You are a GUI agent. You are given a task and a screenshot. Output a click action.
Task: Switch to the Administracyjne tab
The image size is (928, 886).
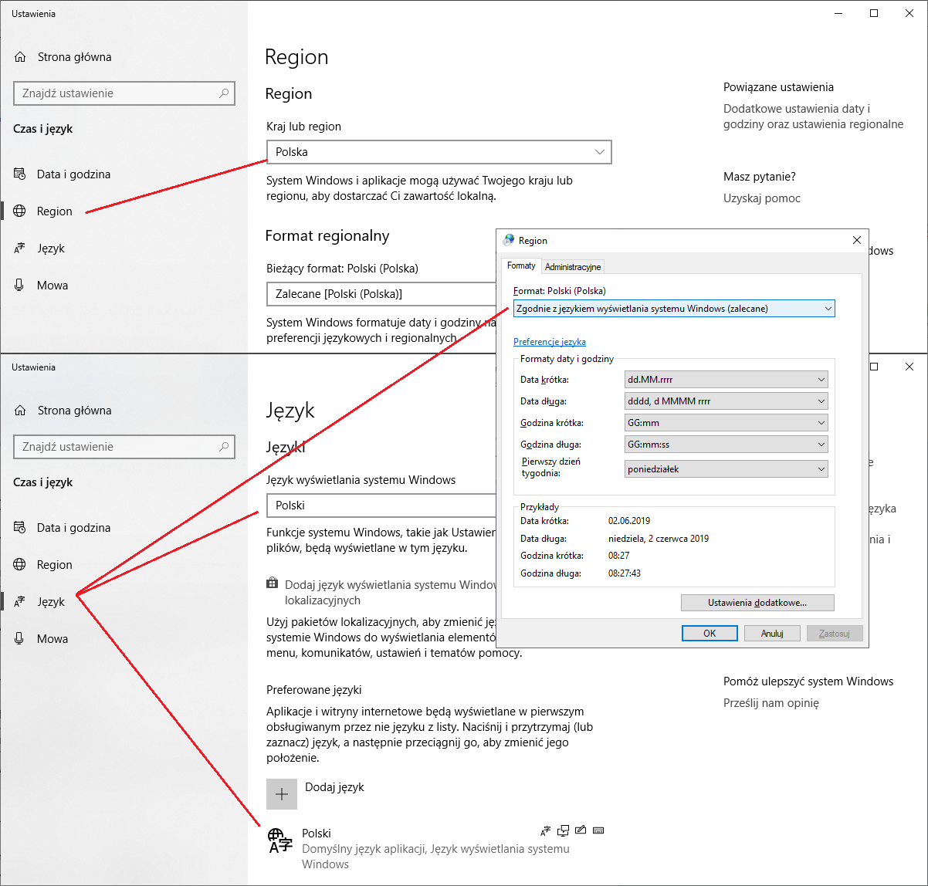coord(573,267)
